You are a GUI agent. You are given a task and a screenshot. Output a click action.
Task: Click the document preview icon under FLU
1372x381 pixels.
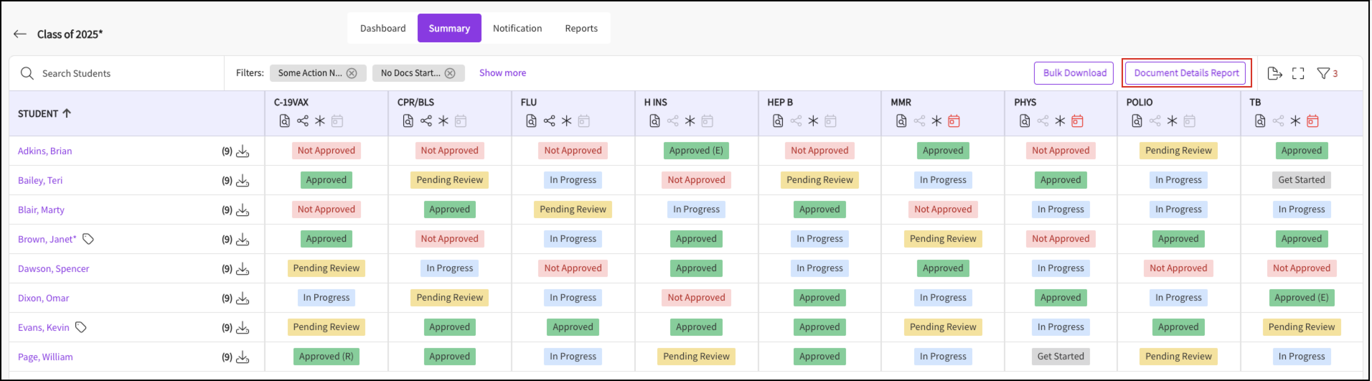pyautogui.click(x=531, y=122)
